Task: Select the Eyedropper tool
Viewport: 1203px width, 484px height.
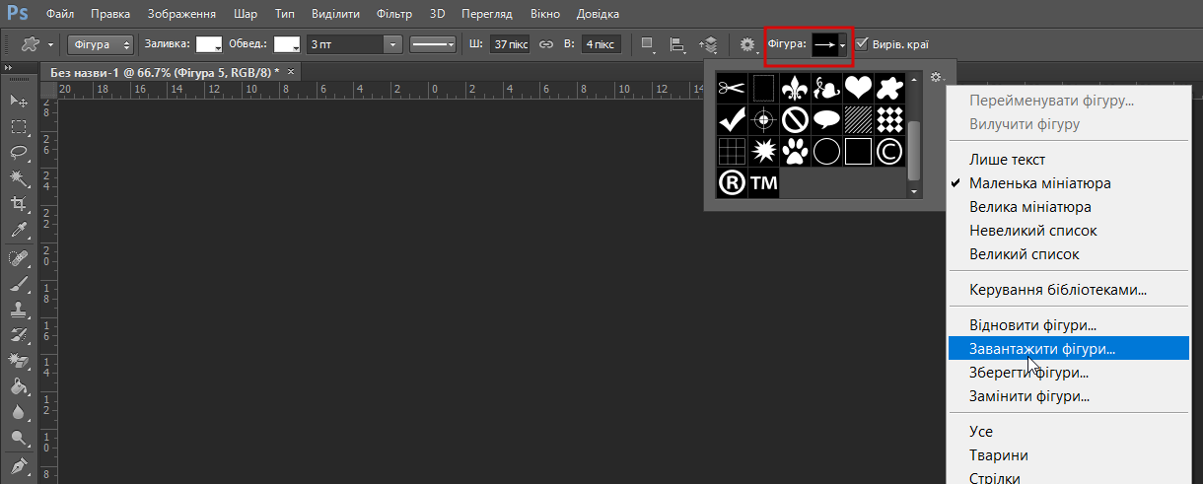Action: pos(18,230)
